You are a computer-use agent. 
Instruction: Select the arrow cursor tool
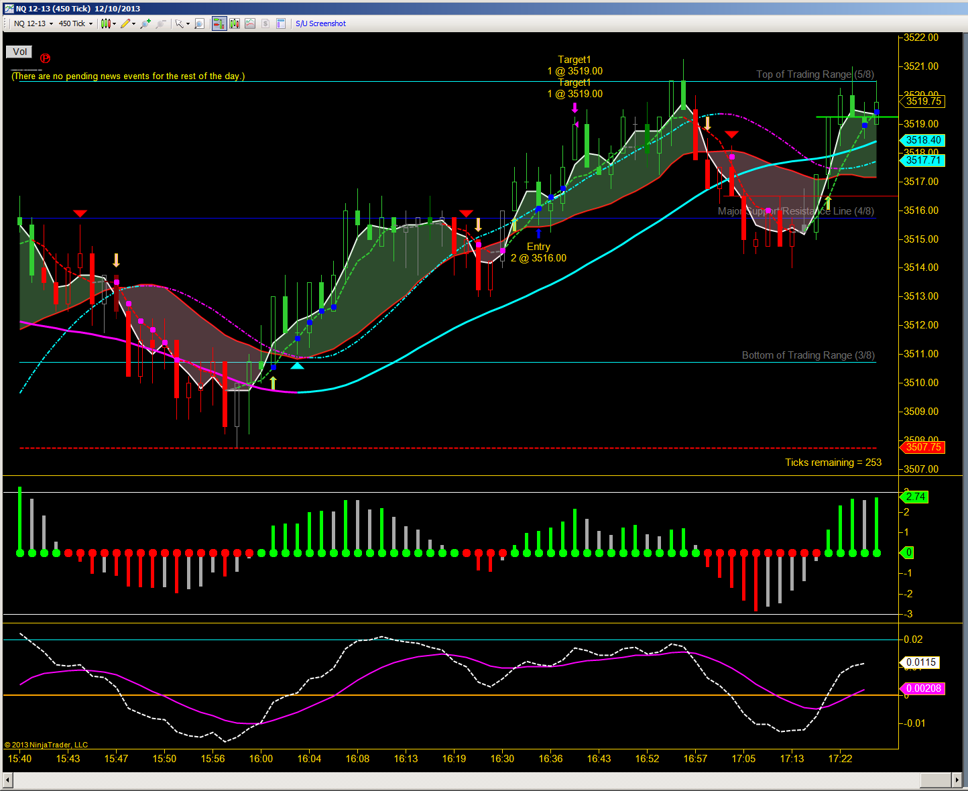pyautogui.click(x=179, y=23)
